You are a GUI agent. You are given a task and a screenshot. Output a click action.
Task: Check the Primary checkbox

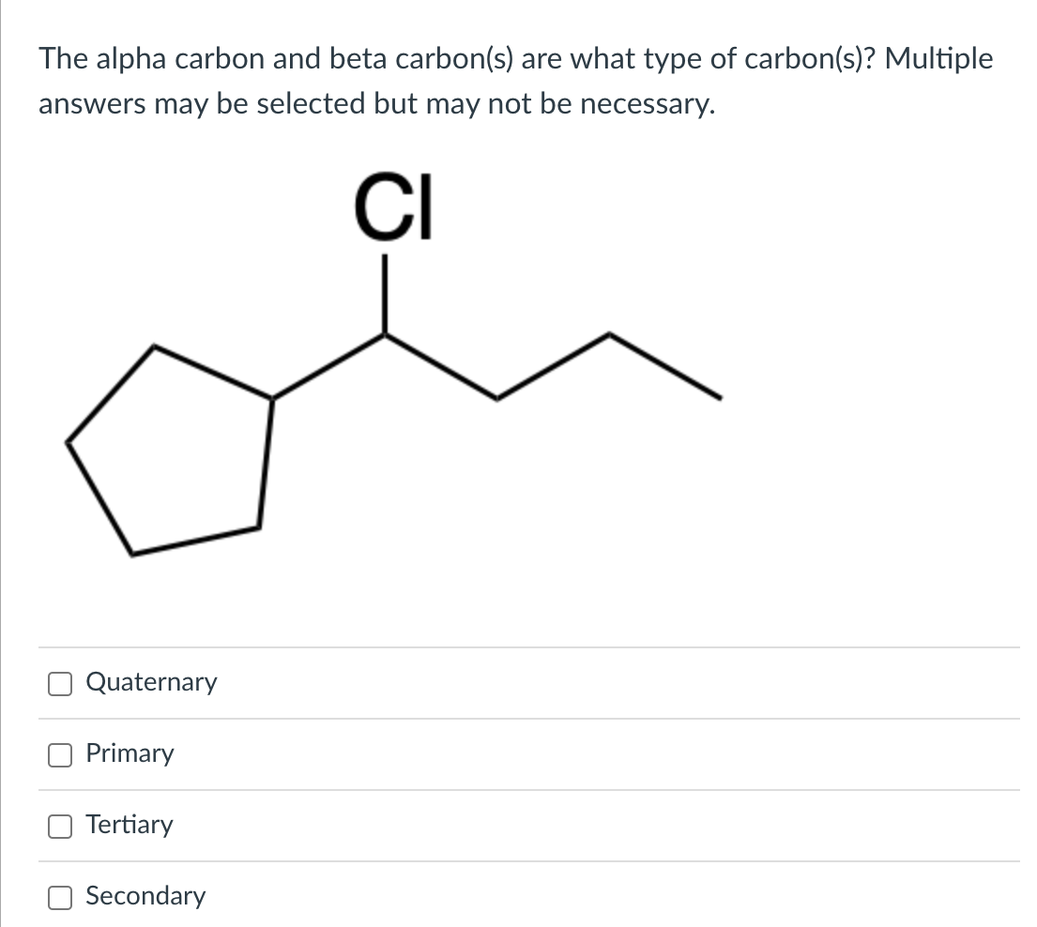[59, 754]
